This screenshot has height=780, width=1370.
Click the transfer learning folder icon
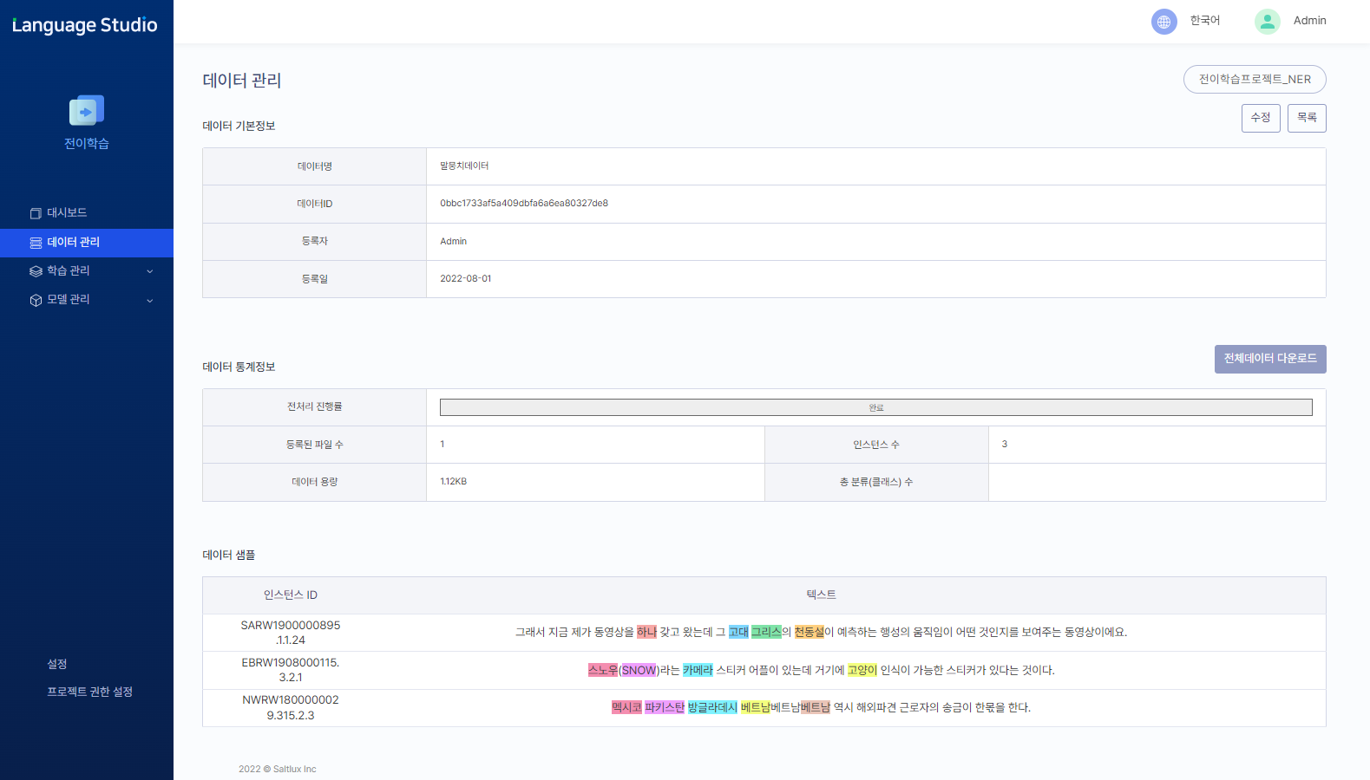(x=87, y=110)
